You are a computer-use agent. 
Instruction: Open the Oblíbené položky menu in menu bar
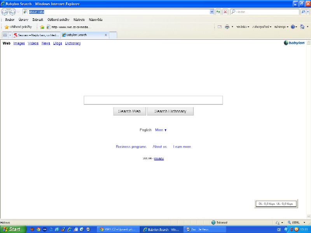58,20
